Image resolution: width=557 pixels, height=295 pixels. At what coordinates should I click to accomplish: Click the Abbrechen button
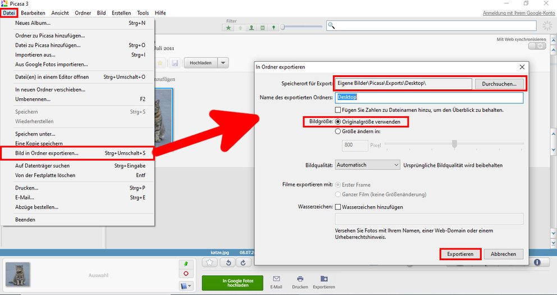pos(503,254)
